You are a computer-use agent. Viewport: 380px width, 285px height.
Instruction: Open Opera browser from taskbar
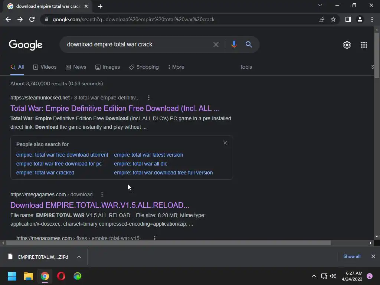[x=61, y=276]
